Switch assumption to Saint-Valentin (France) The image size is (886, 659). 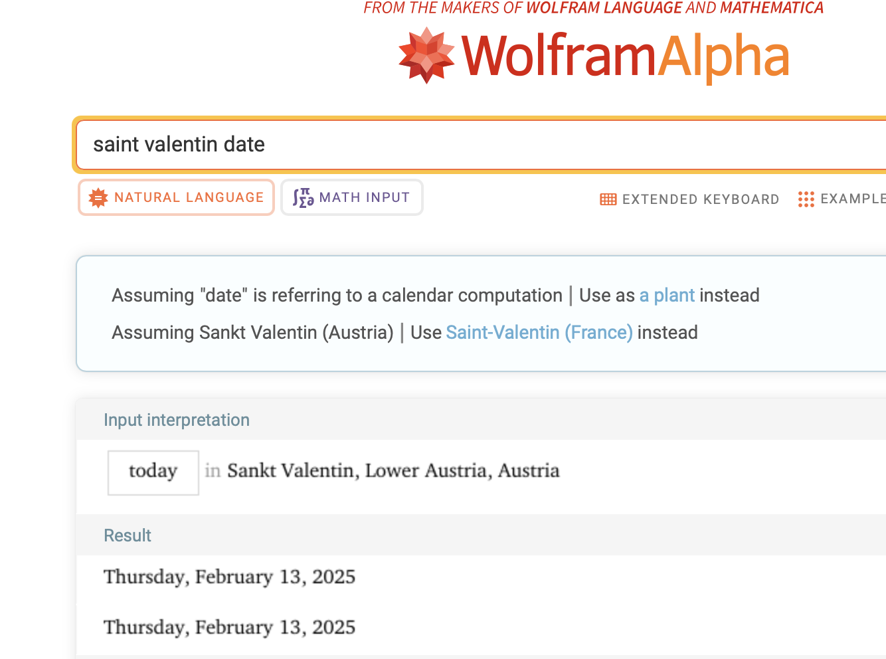[x=539, y=333]
